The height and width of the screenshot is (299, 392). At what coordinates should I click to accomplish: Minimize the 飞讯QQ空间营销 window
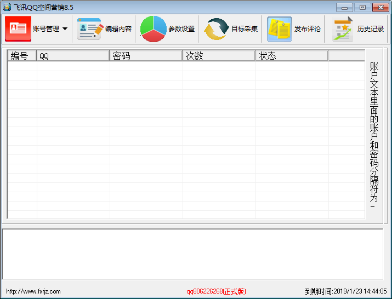click(344, 8)
